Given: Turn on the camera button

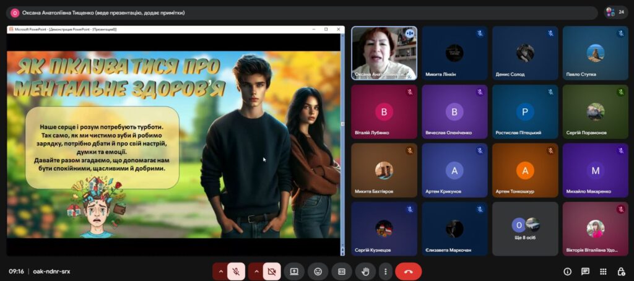Looking at the screenshot, I should tap(272, 272).
